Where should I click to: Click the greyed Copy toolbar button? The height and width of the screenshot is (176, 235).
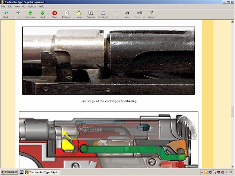115,14
